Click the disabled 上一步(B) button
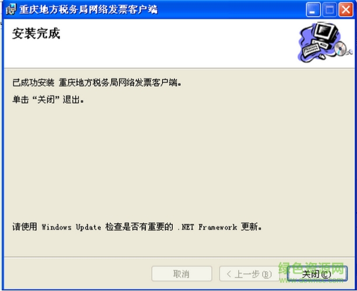 249,273
